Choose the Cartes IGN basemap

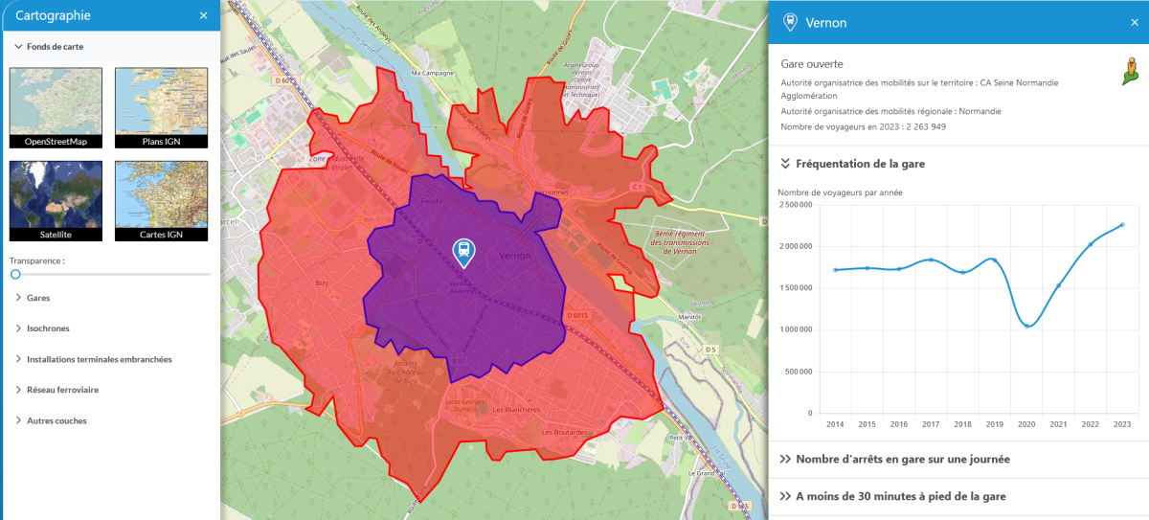coord(161,200)
